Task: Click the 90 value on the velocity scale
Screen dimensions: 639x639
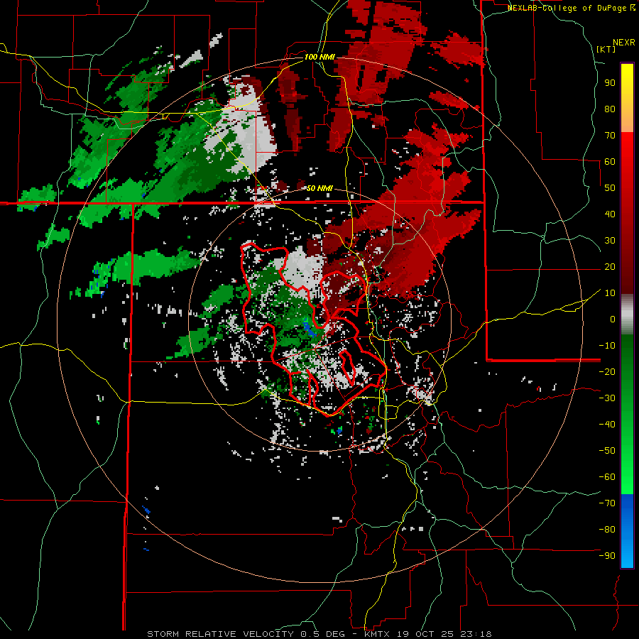Action: point(610,83)
